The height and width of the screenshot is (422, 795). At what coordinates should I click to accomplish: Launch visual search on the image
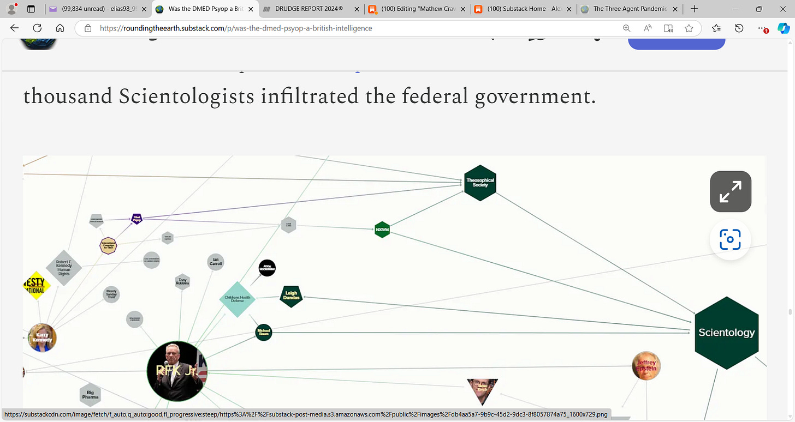[x=730, y=239]
